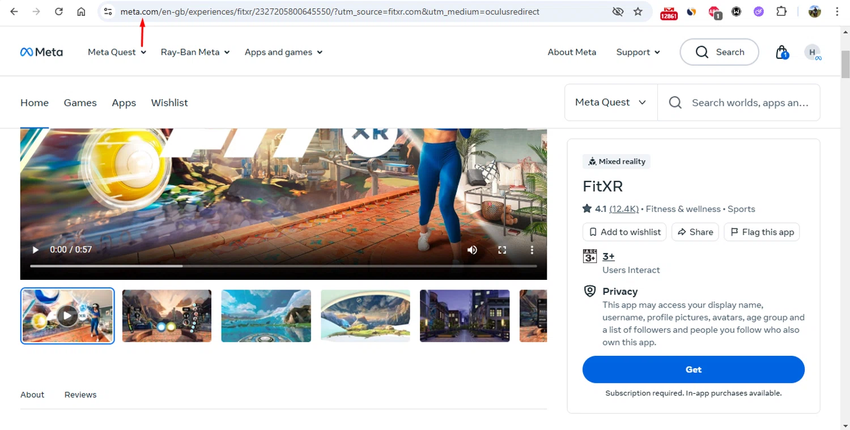Bookmark this page with the star
The image size is (850, 430).
click(x=638, y=11)
